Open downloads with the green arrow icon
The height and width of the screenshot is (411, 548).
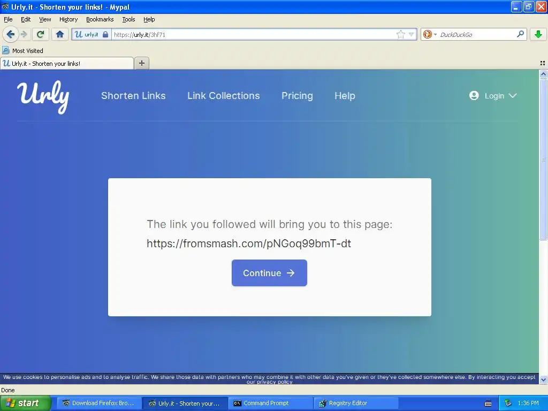coord(538,34)
